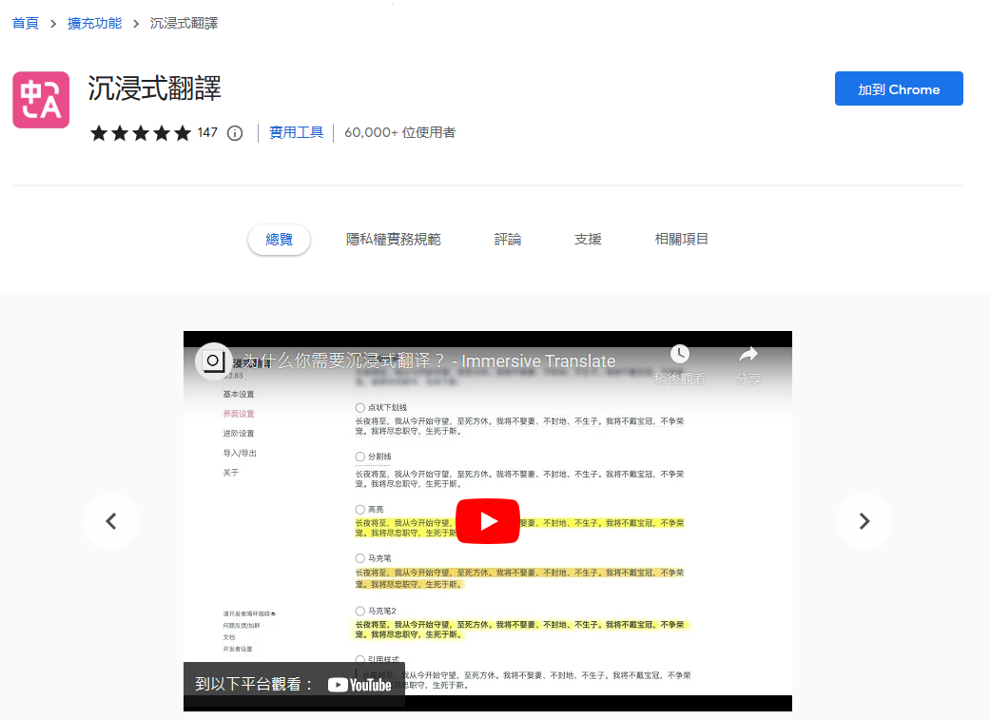Viewport: 990px width, 720px height.
Task: Click the 沉浸式翻譯 pink extension icon
Action: [41, 100]
